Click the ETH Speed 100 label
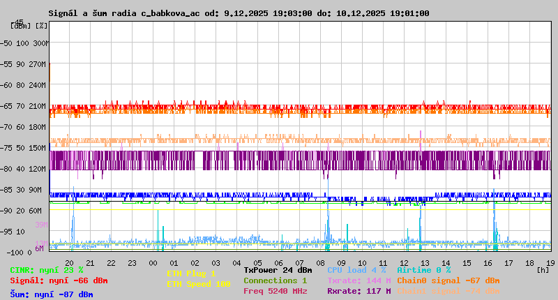Viewport: 558px width, 300px height. coord(198,284)
